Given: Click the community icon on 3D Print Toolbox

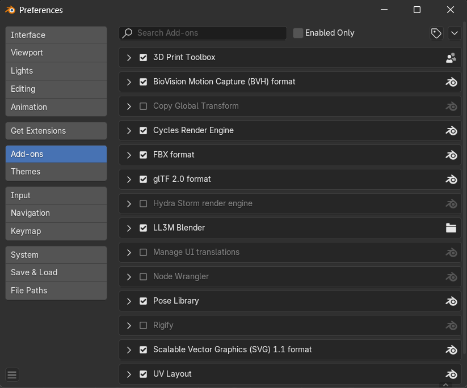Looking at the screenshot, I should (451, 57).
